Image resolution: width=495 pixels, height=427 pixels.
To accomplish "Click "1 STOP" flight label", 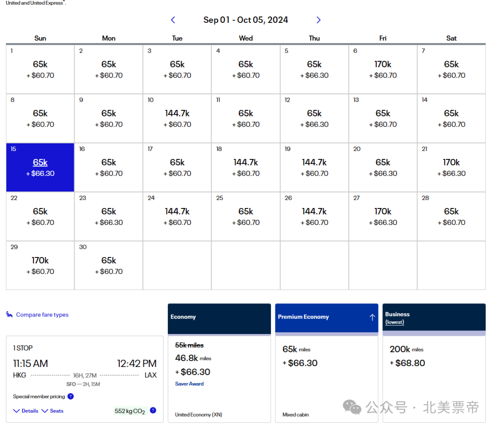I will pos(23,348).
